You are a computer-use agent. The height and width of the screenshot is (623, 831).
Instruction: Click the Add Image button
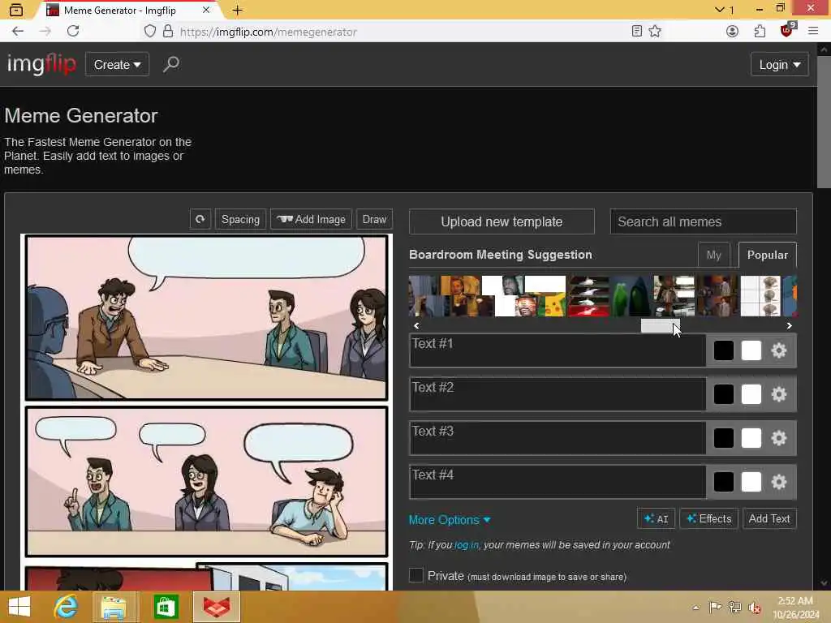[311, 219]
